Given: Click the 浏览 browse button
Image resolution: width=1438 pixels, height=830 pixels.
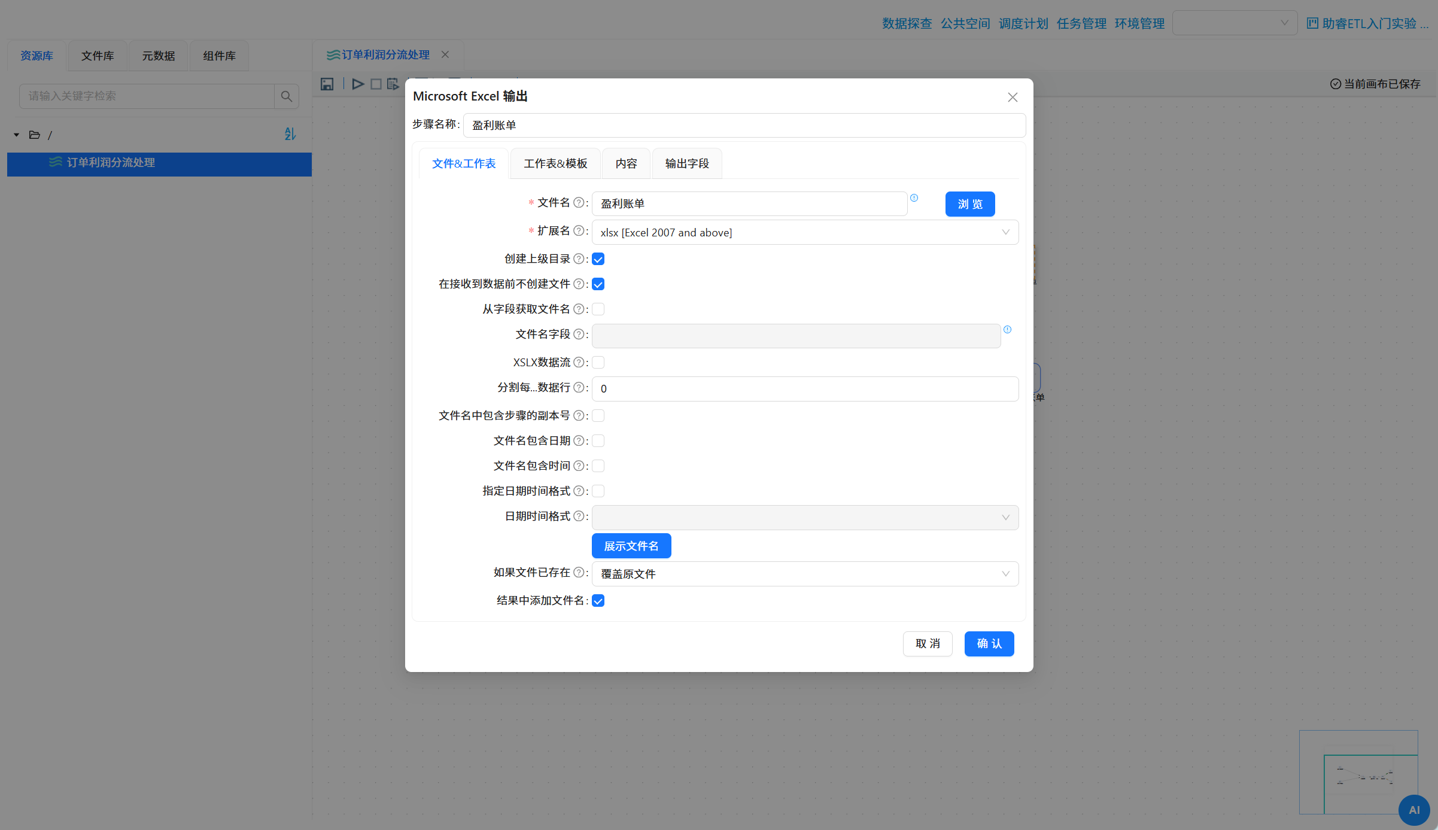Looking at the screenshot, I should [970, 204].
